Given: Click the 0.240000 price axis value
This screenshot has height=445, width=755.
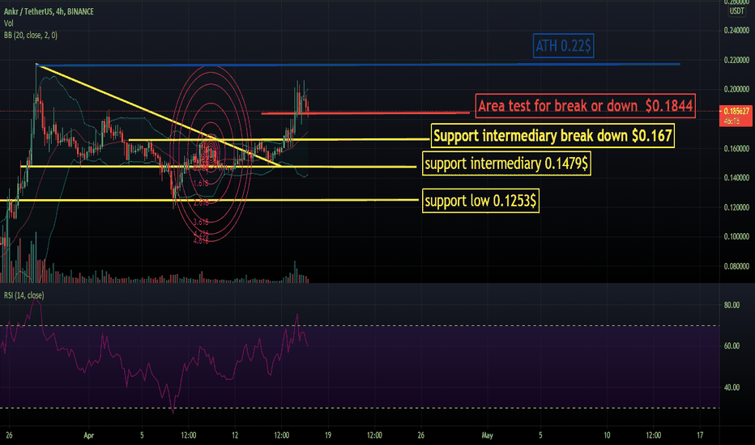Looking at the screenshot, I should pyautogui.click(x=736, y=30).
